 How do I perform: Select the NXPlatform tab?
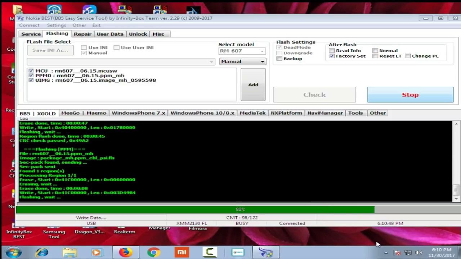(286, 113)
